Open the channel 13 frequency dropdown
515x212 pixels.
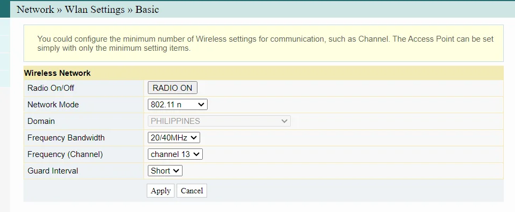(x=175, y=154)
